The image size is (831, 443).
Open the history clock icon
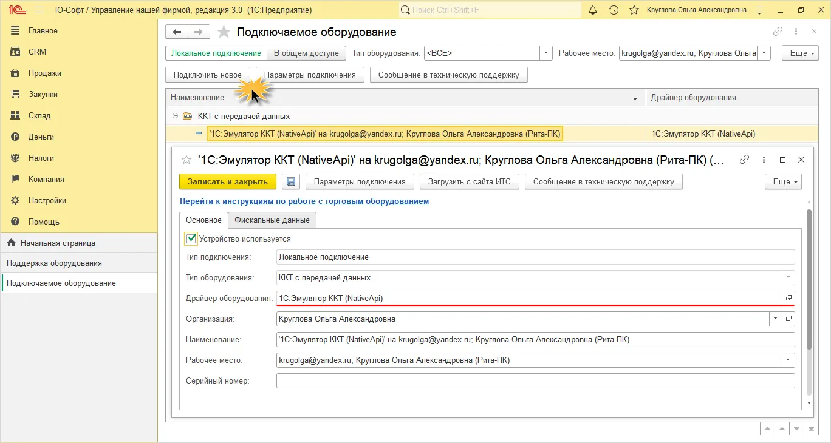tap(614, 10)
